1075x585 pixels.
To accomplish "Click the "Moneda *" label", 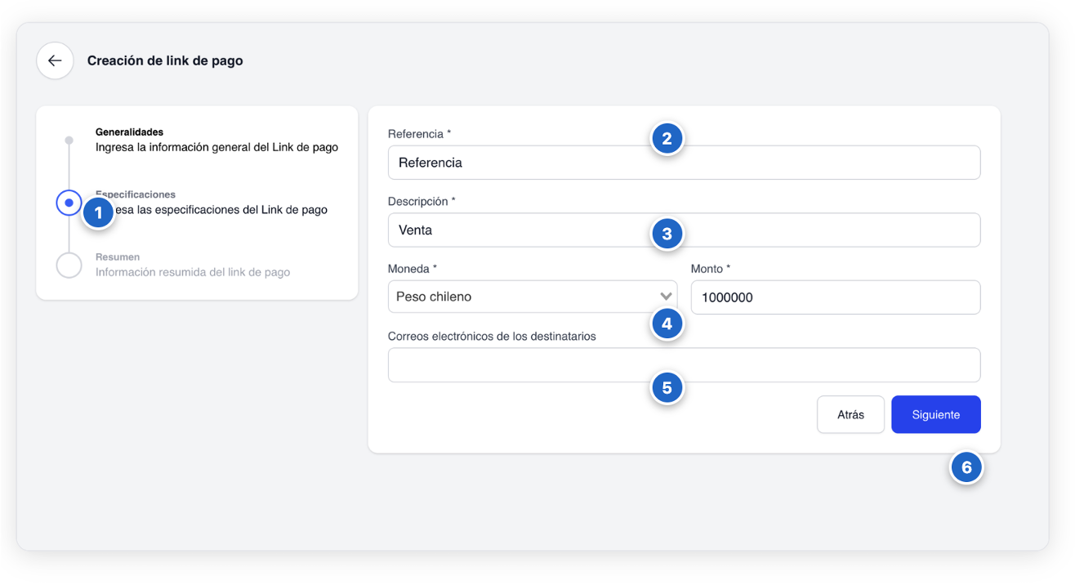I will [x=413, y=269].
